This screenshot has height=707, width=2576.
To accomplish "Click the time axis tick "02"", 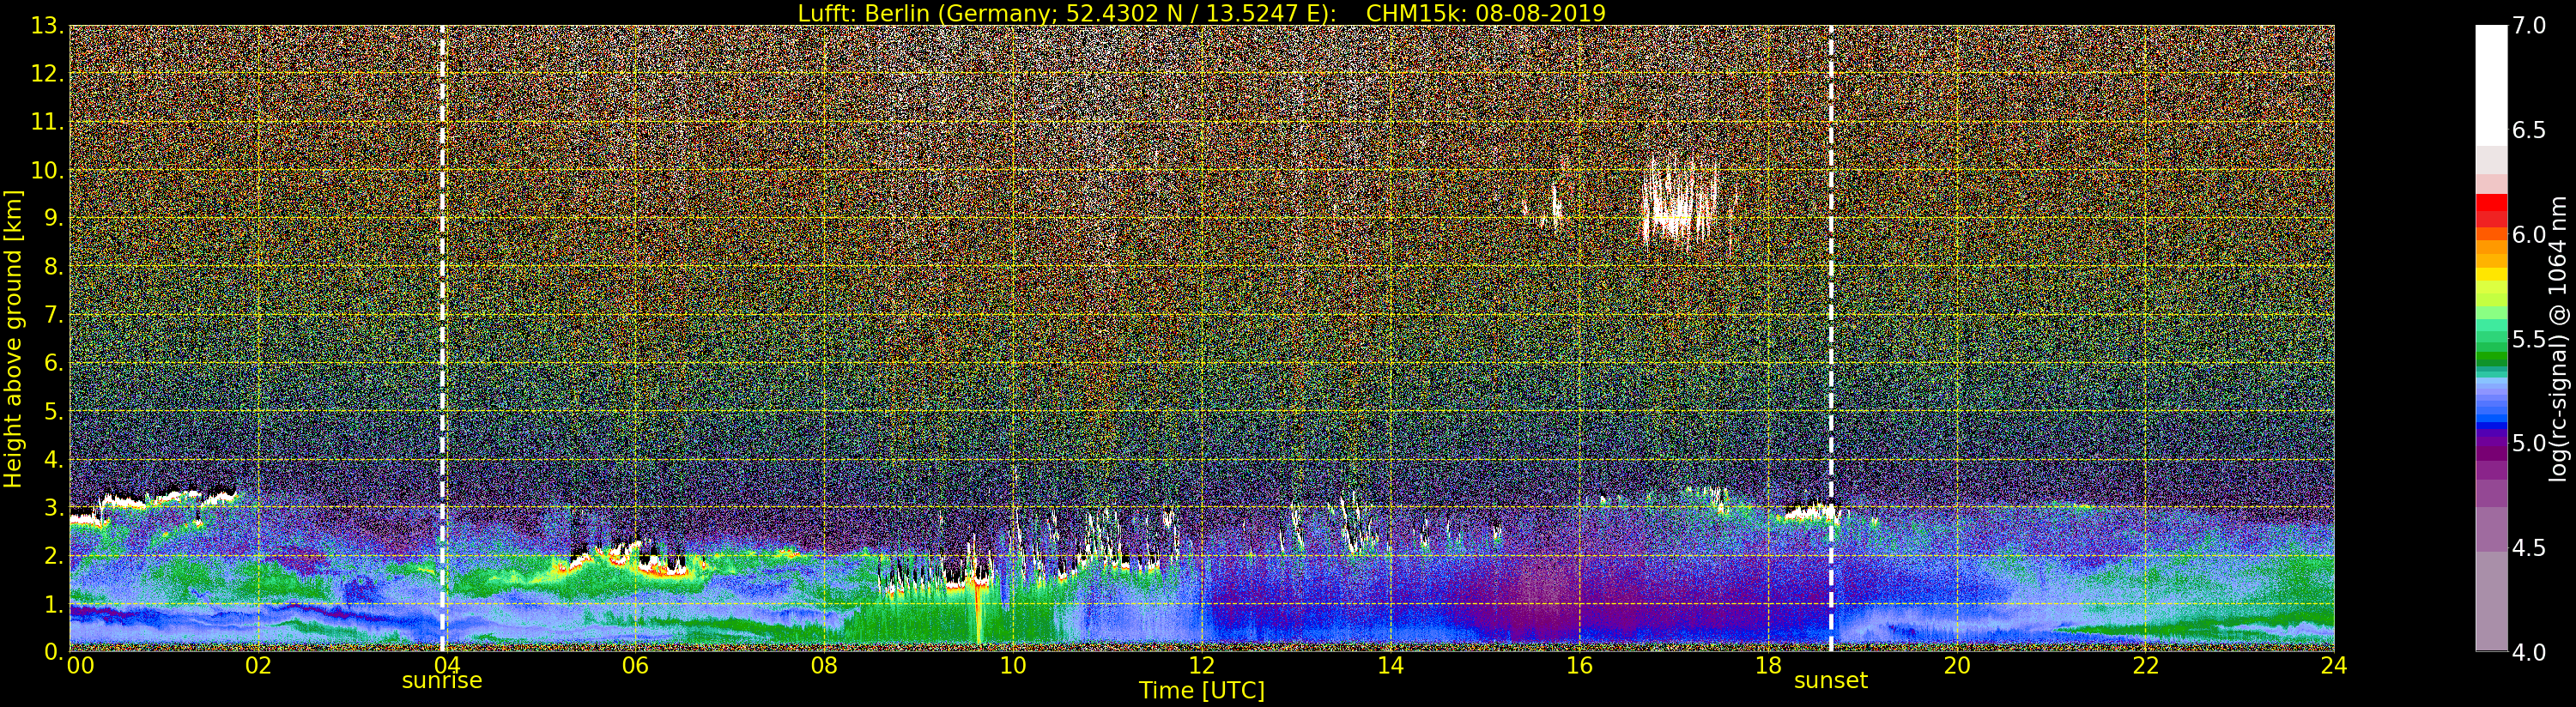I will (258, 665).
